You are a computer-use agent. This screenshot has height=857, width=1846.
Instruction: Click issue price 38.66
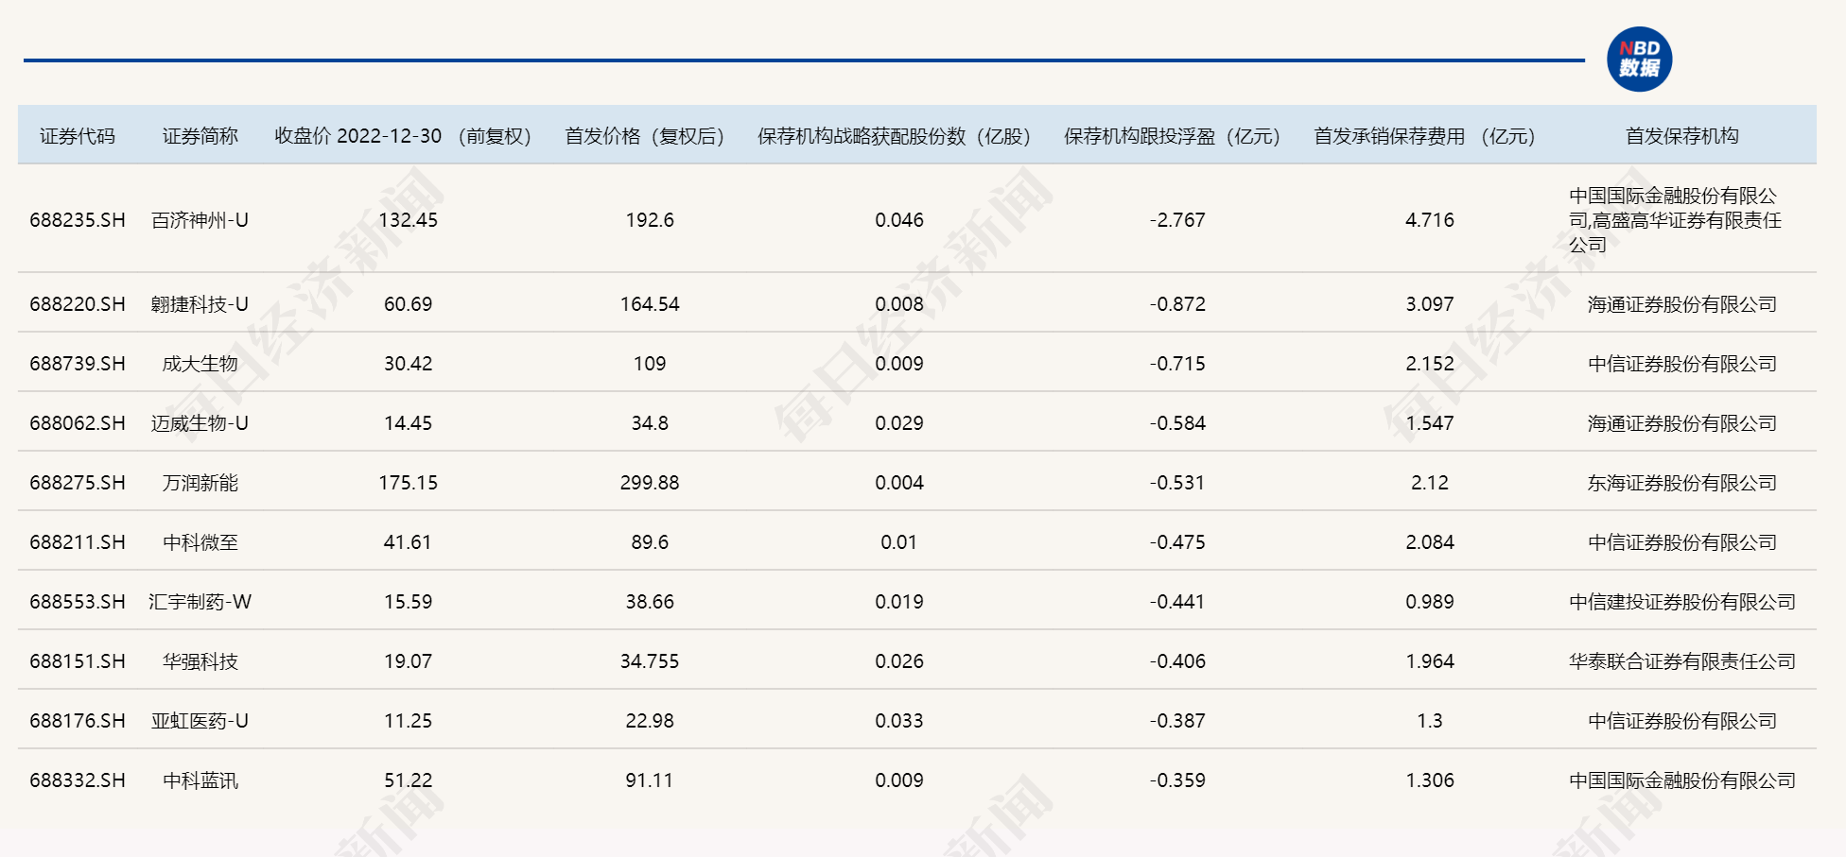pyautogui.click(x=650, y=602)
